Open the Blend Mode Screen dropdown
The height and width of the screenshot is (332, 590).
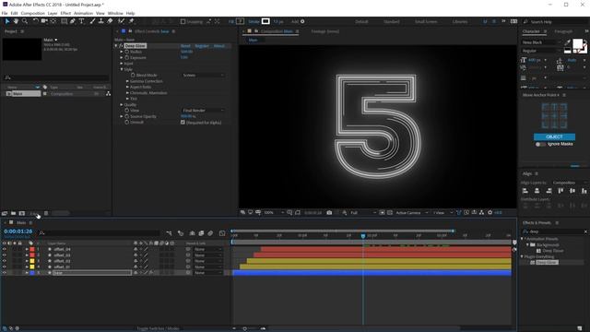point(203,76)
